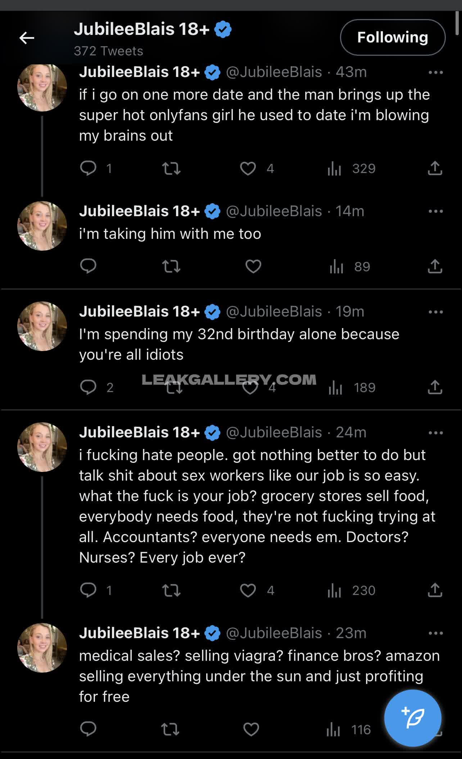Like the 24m tweet about sex workers
462x759 pixels.
[248, 590]
